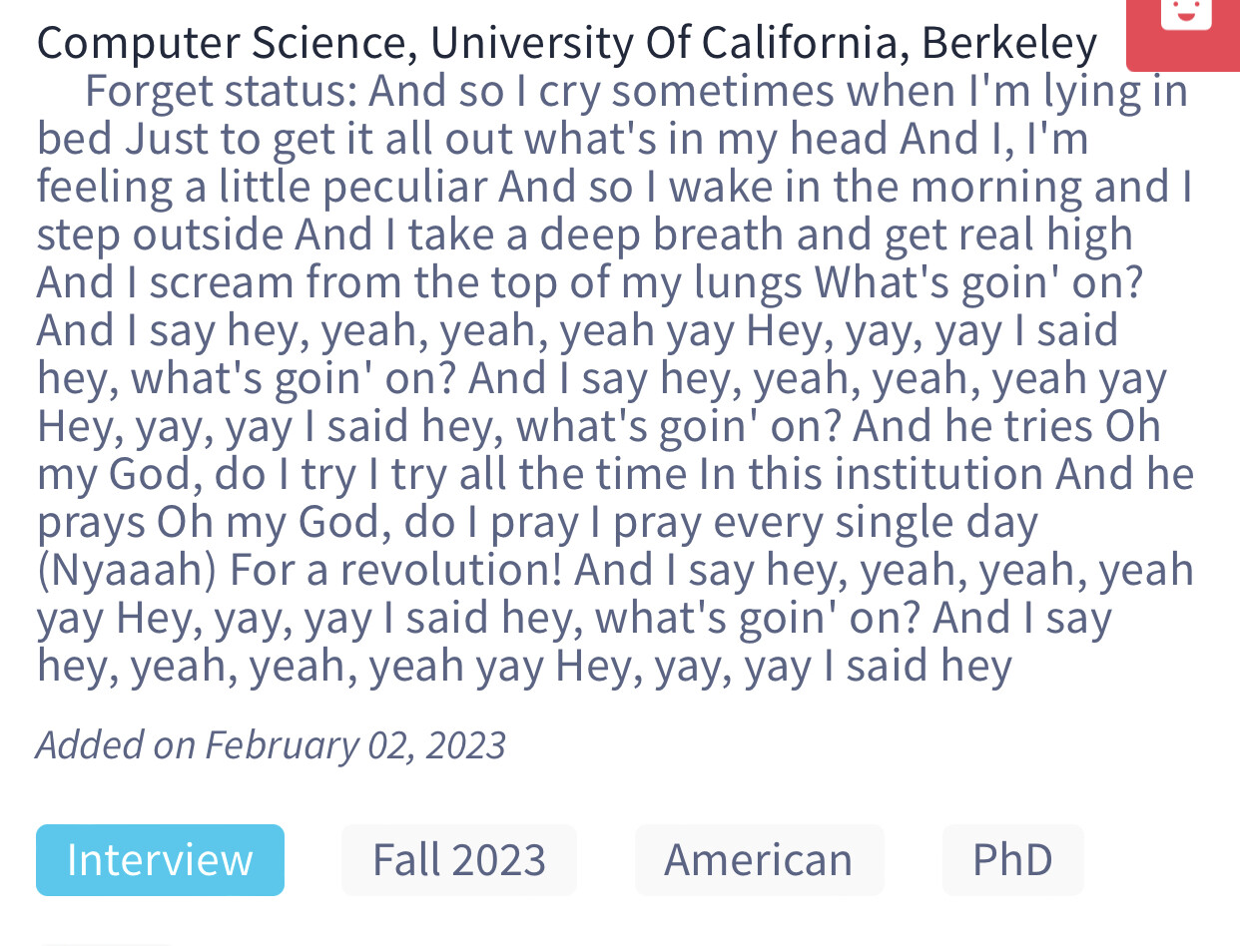
Task: Click the red smiley face icon button
Action: 1183,35
